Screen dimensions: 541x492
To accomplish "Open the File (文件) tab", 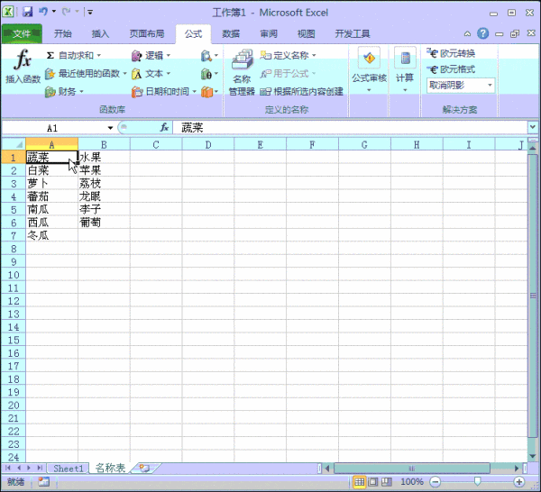I will pyautogui.click(x=22, y=33).
